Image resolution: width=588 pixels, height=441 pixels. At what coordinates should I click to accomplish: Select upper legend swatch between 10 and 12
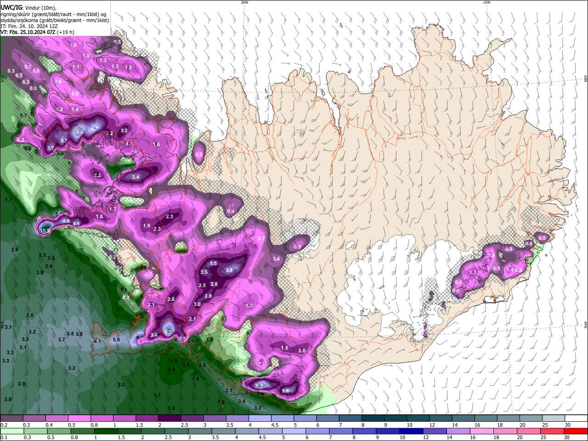418,418
